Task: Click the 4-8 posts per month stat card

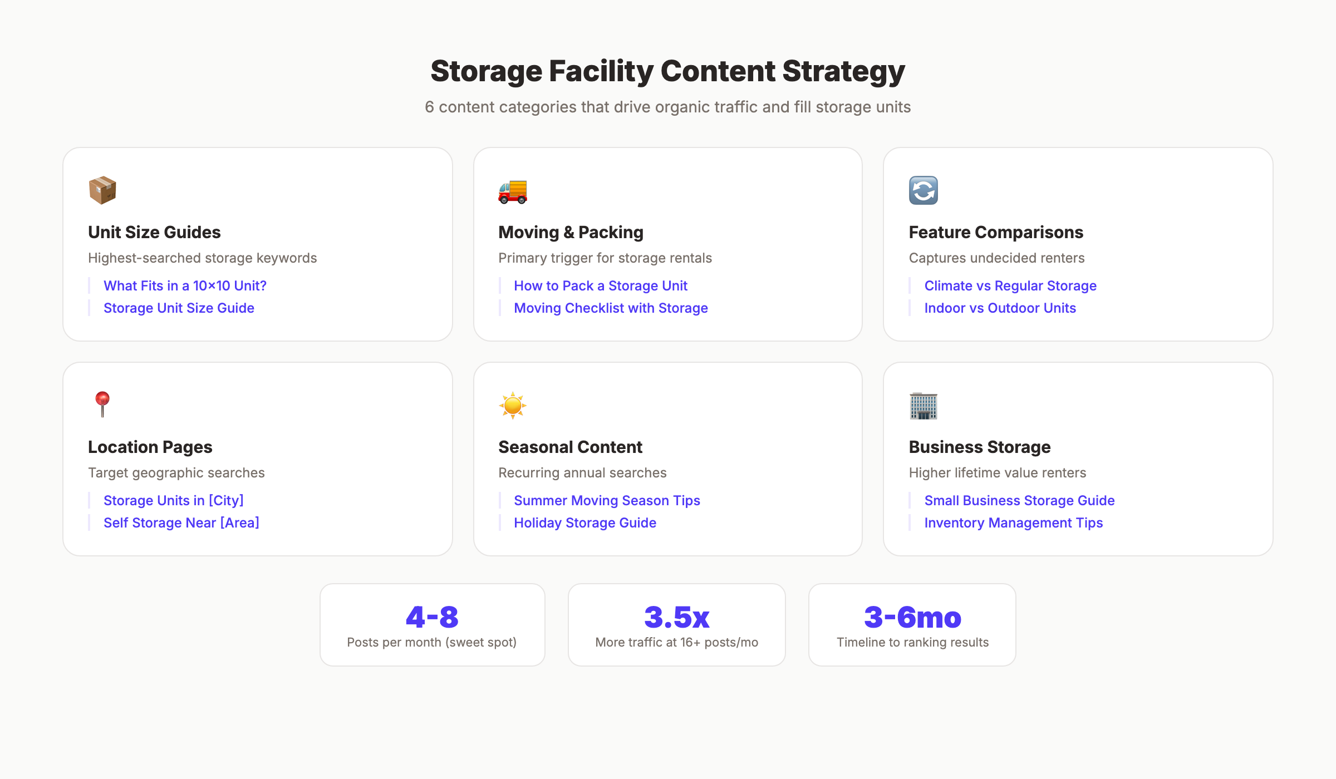Action: [433, 624]
